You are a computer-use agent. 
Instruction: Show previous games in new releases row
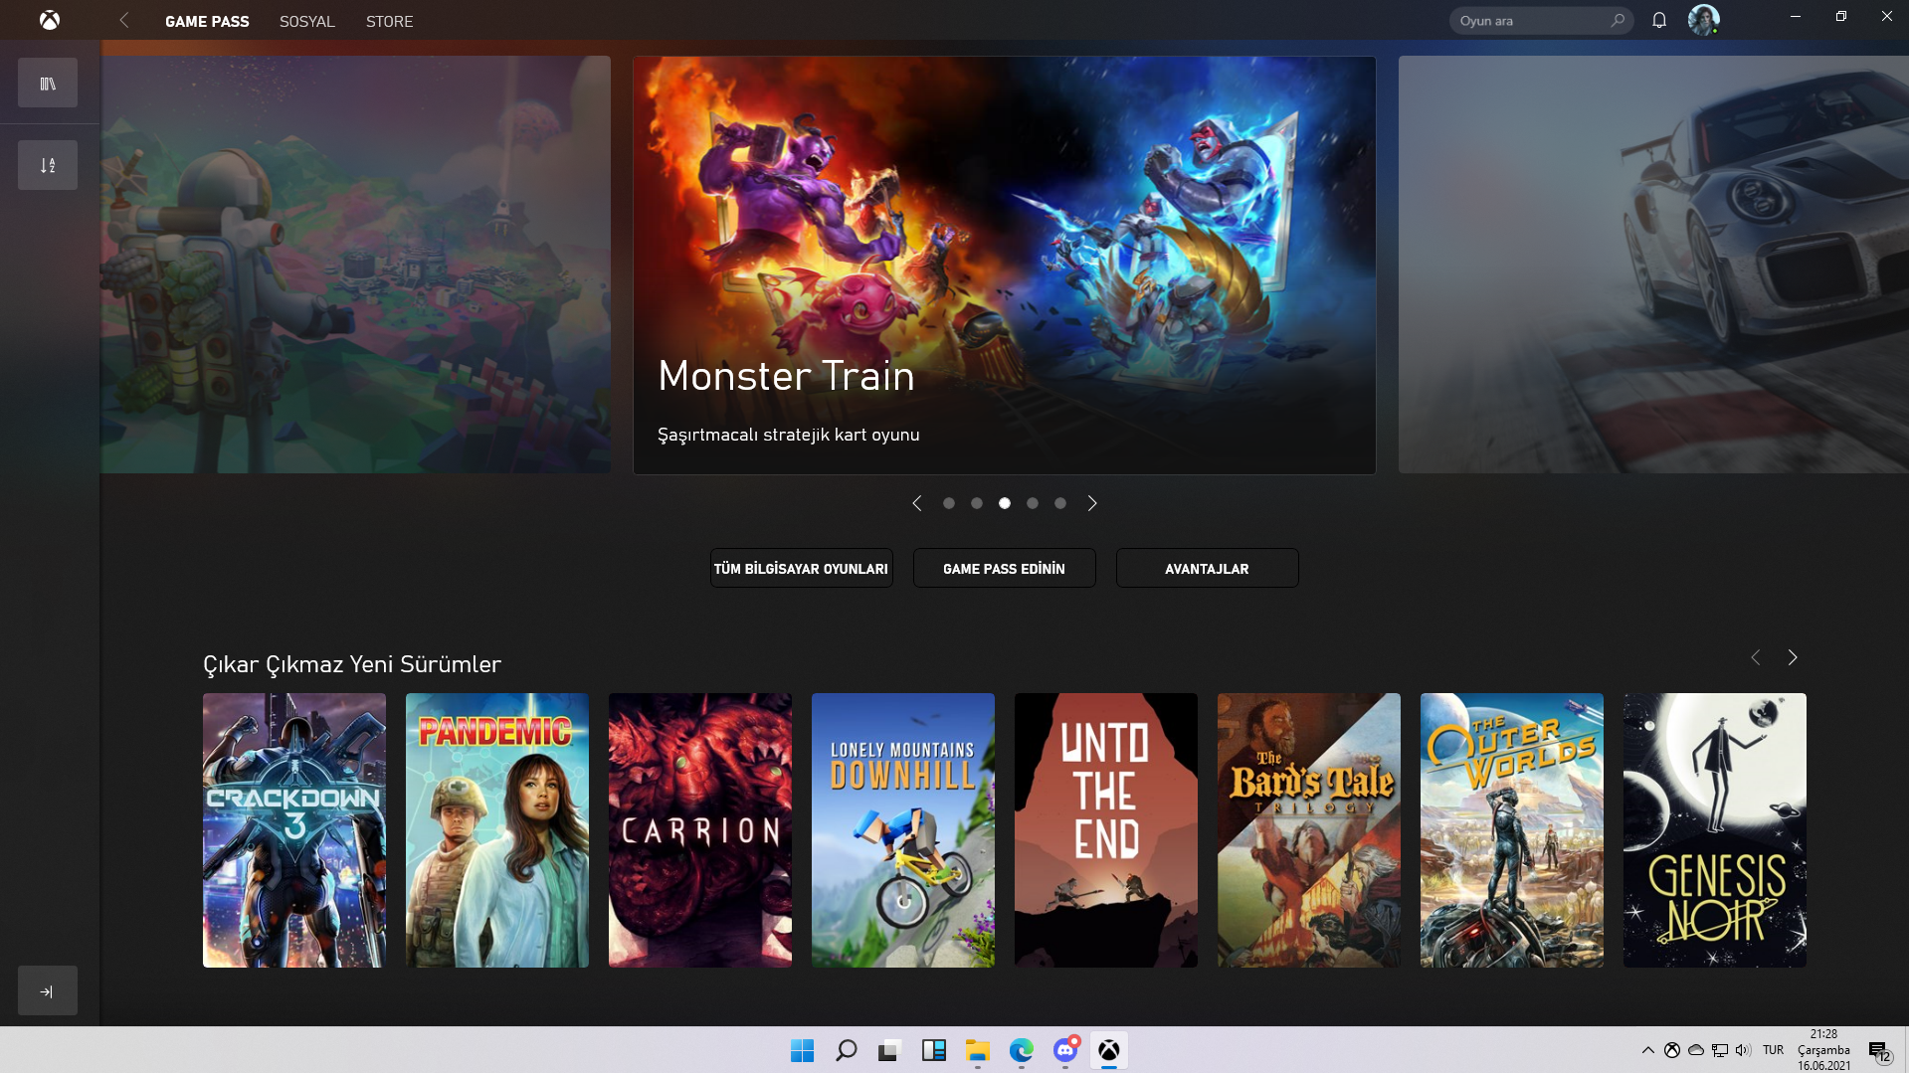pos(1756,657)
